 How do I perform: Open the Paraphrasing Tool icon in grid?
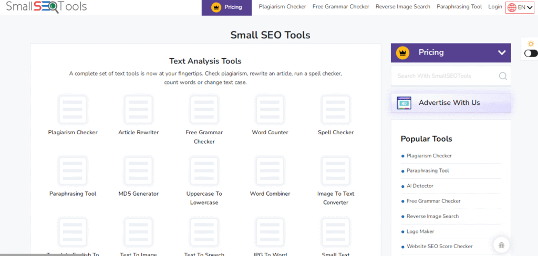73,170
